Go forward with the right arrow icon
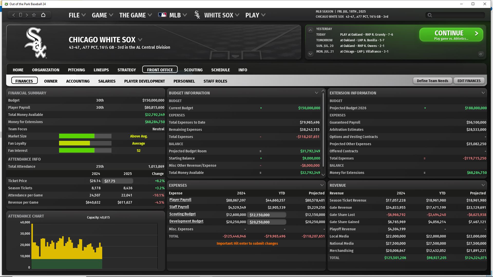493x277 pixels. [27, 15]
